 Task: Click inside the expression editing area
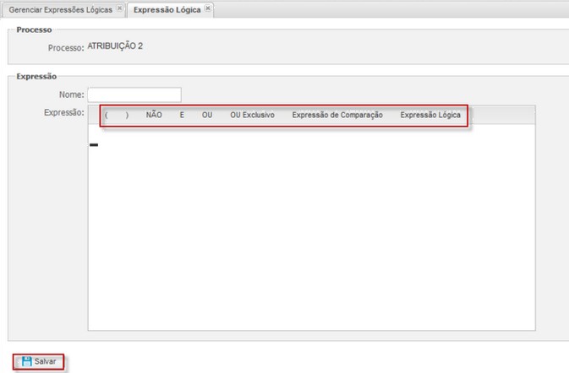coord(311,227)
